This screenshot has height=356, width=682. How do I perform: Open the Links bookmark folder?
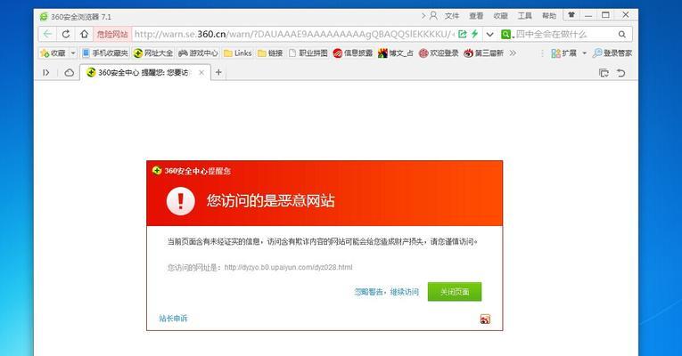coord(237,53)
